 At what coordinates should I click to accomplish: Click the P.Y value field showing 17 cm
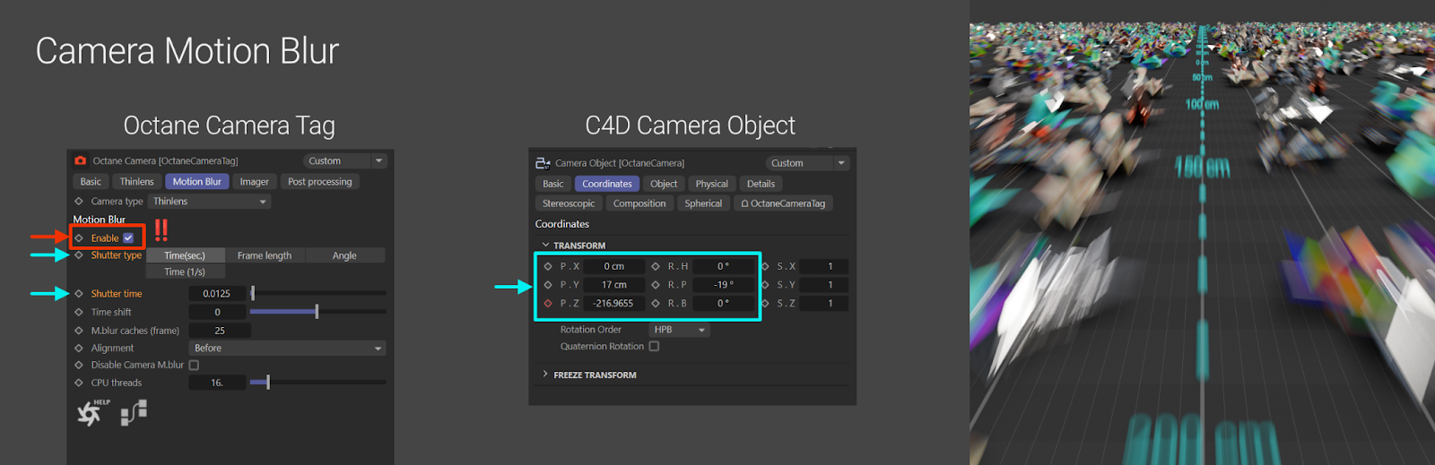pos(613,285)
